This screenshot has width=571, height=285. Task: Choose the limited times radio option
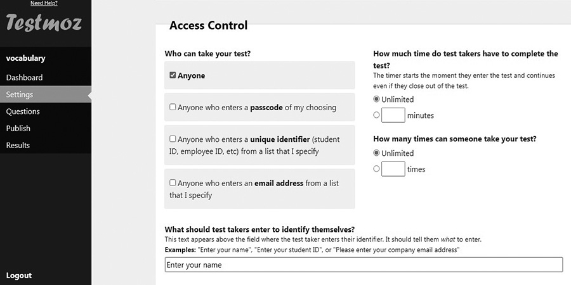[377, 169]
